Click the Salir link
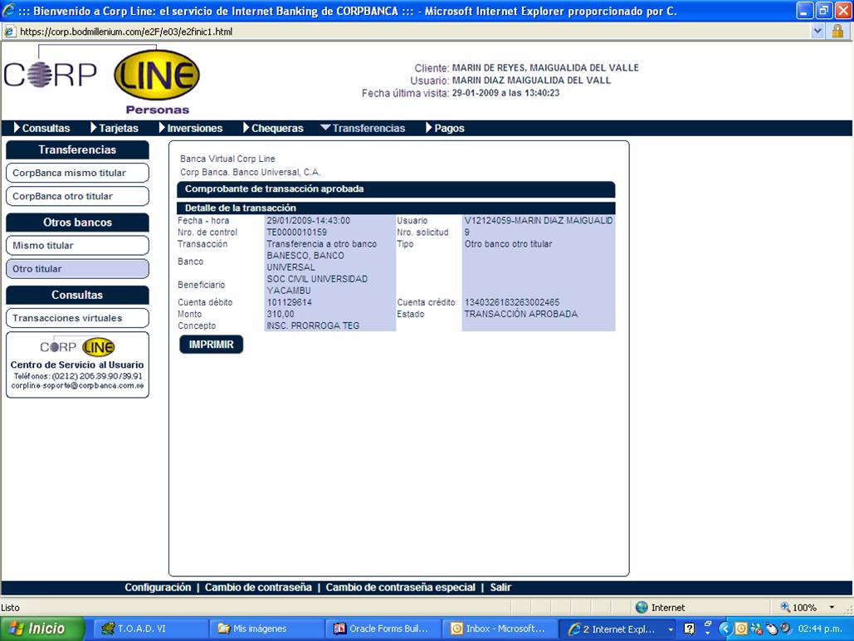Screen dimensions: 854x641 500,588
